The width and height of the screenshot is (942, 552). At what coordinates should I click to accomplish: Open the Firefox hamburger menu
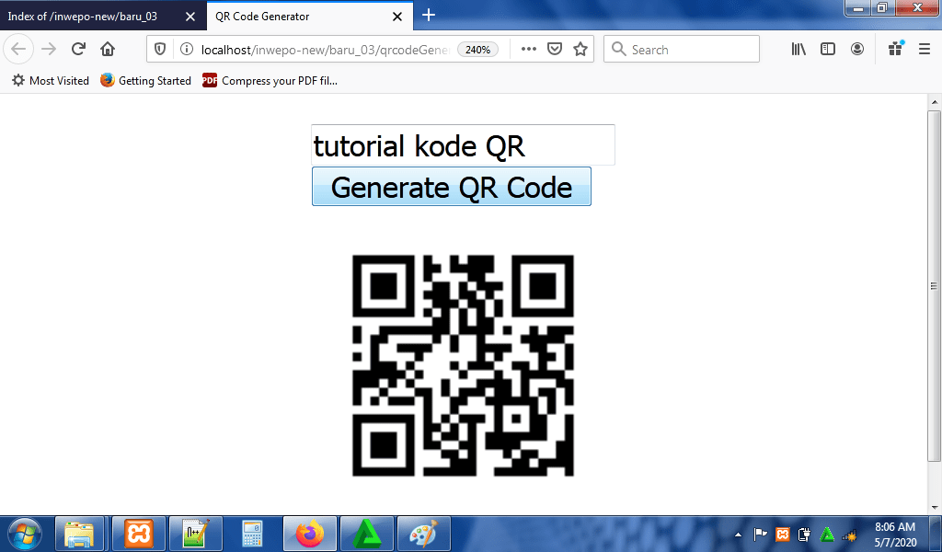[925, 50]
